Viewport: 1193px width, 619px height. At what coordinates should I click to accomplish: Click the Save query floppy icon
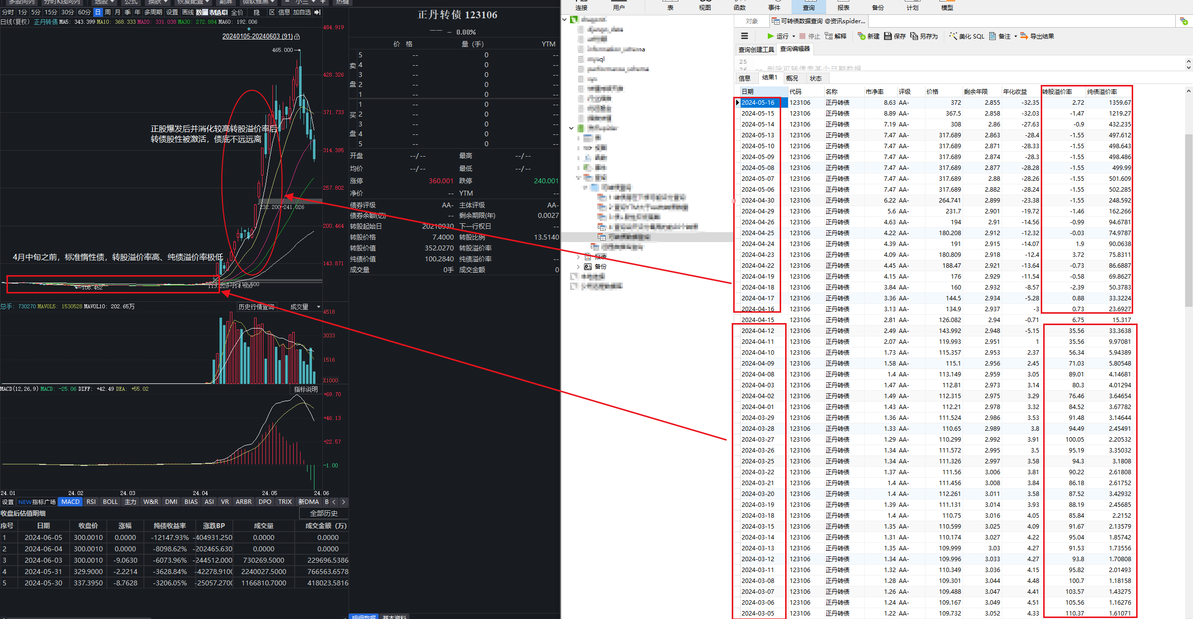click(x=888, y=36)
